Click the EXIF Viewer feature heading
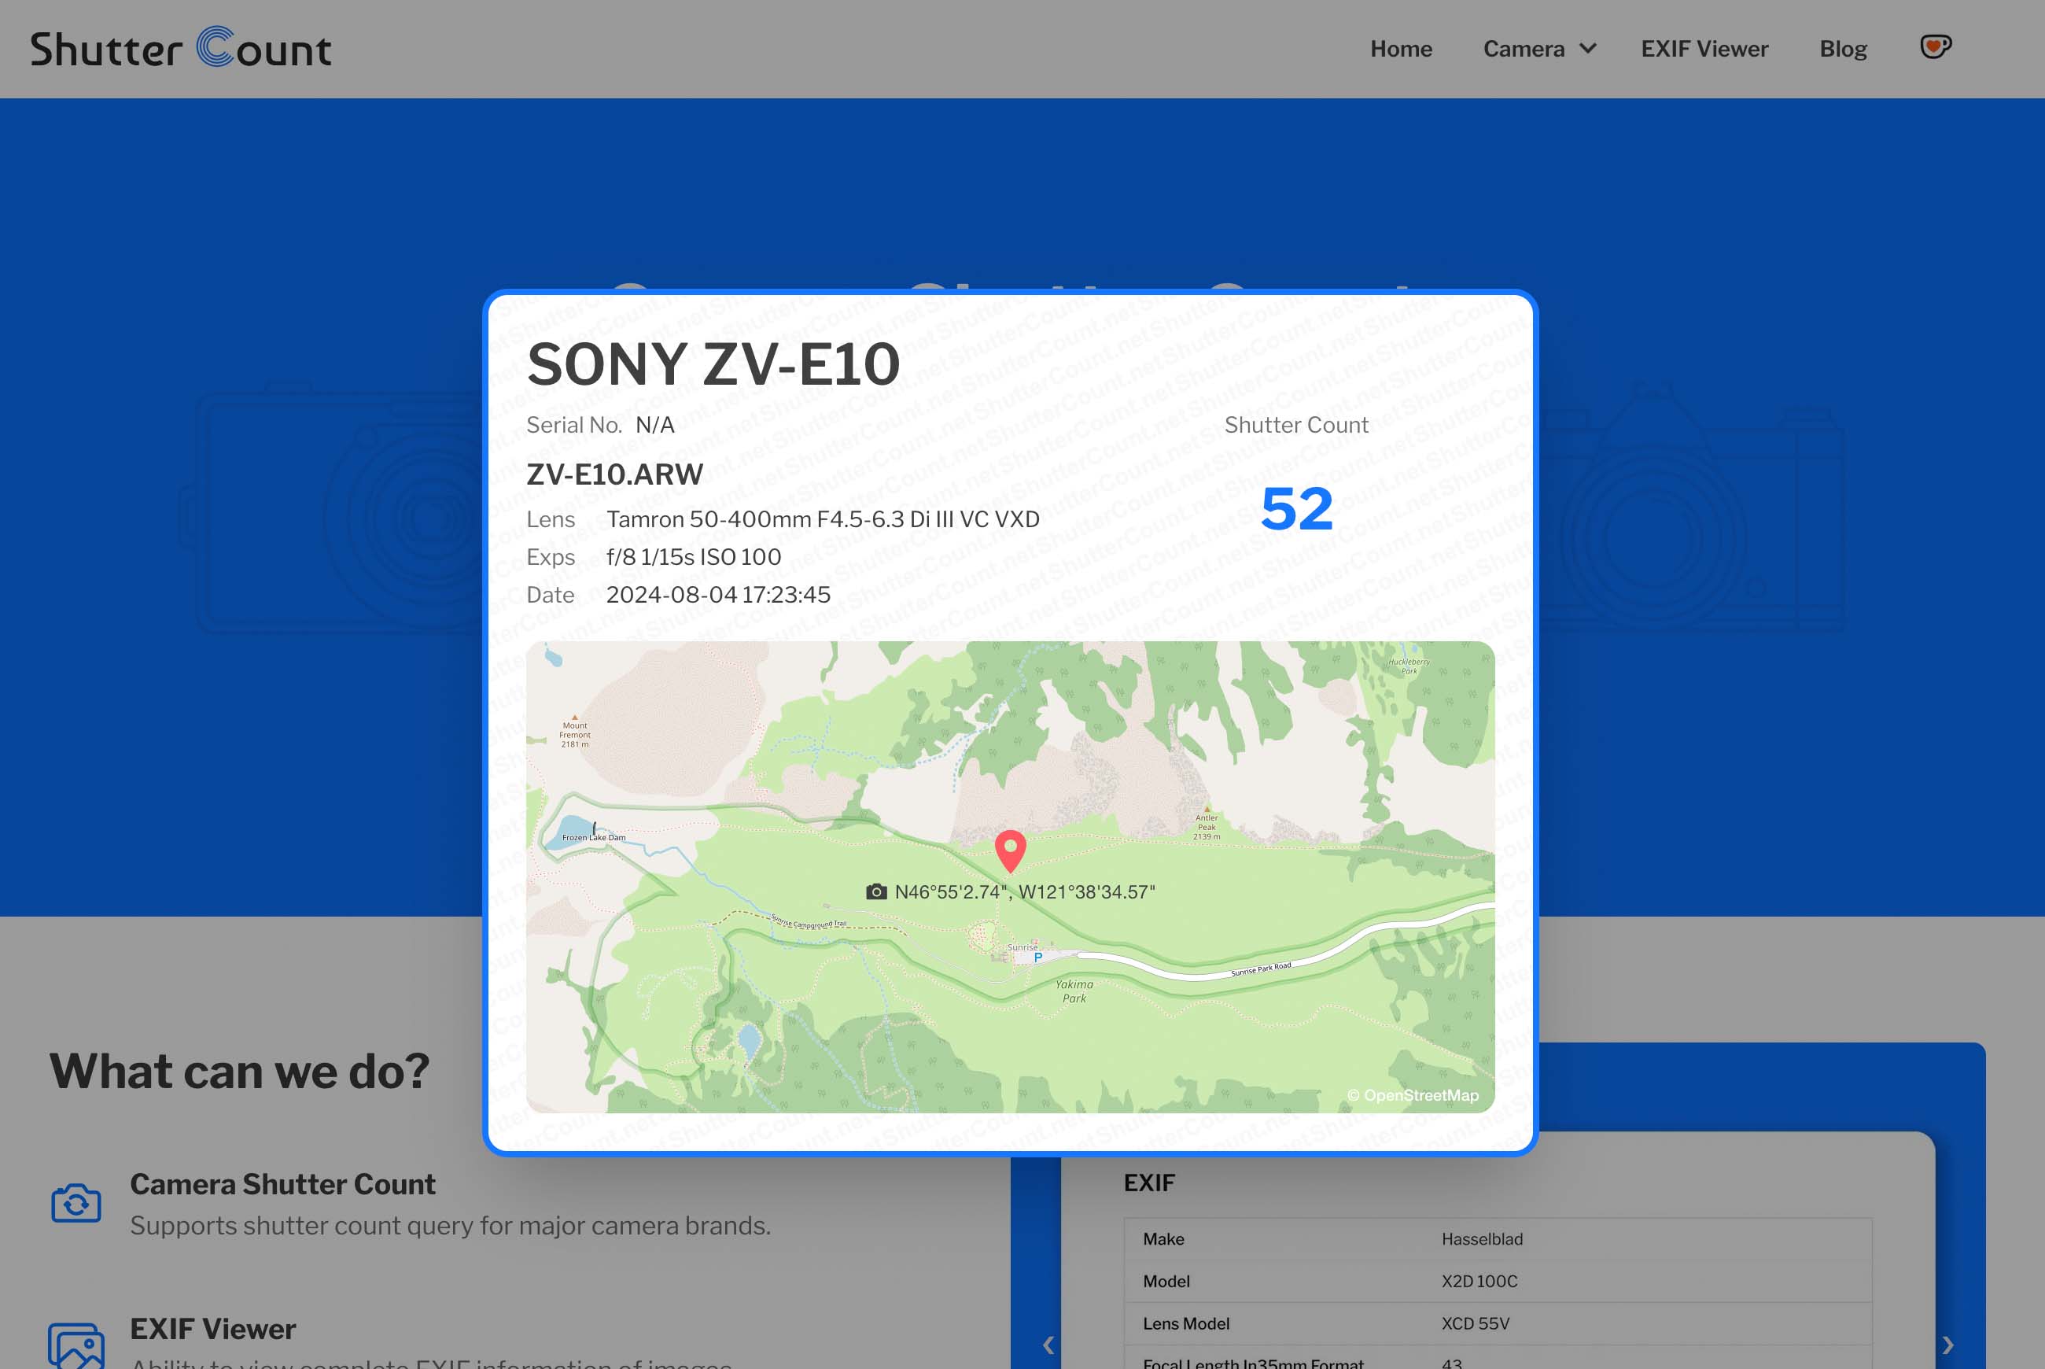 point(213,1329)
